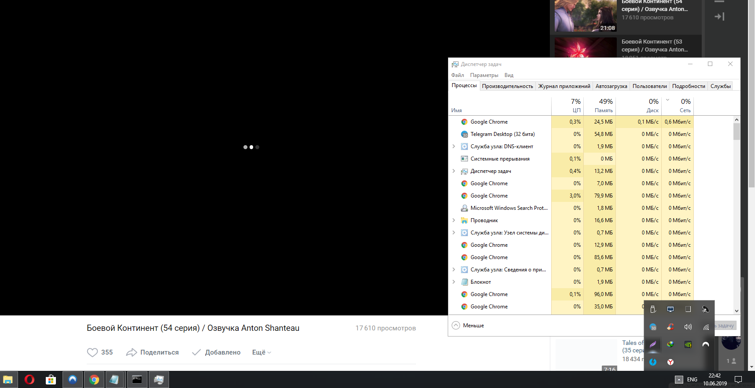Open the Параметры menu
755x388 pixels.
coord(484,75)
